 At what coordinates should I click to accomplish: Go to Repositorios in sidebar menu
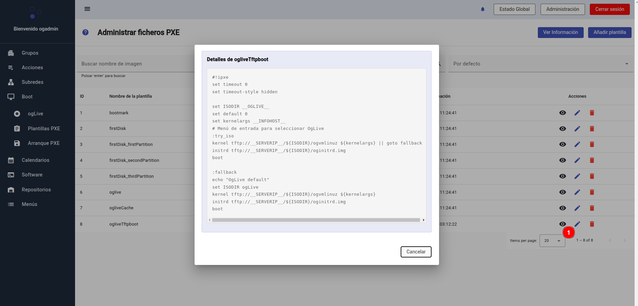click(x=36, y=190)
